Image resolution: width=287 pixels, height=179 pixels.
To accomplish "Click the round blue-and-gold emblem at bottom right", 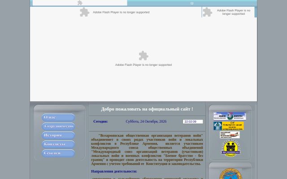I will [x=230, y=174].
